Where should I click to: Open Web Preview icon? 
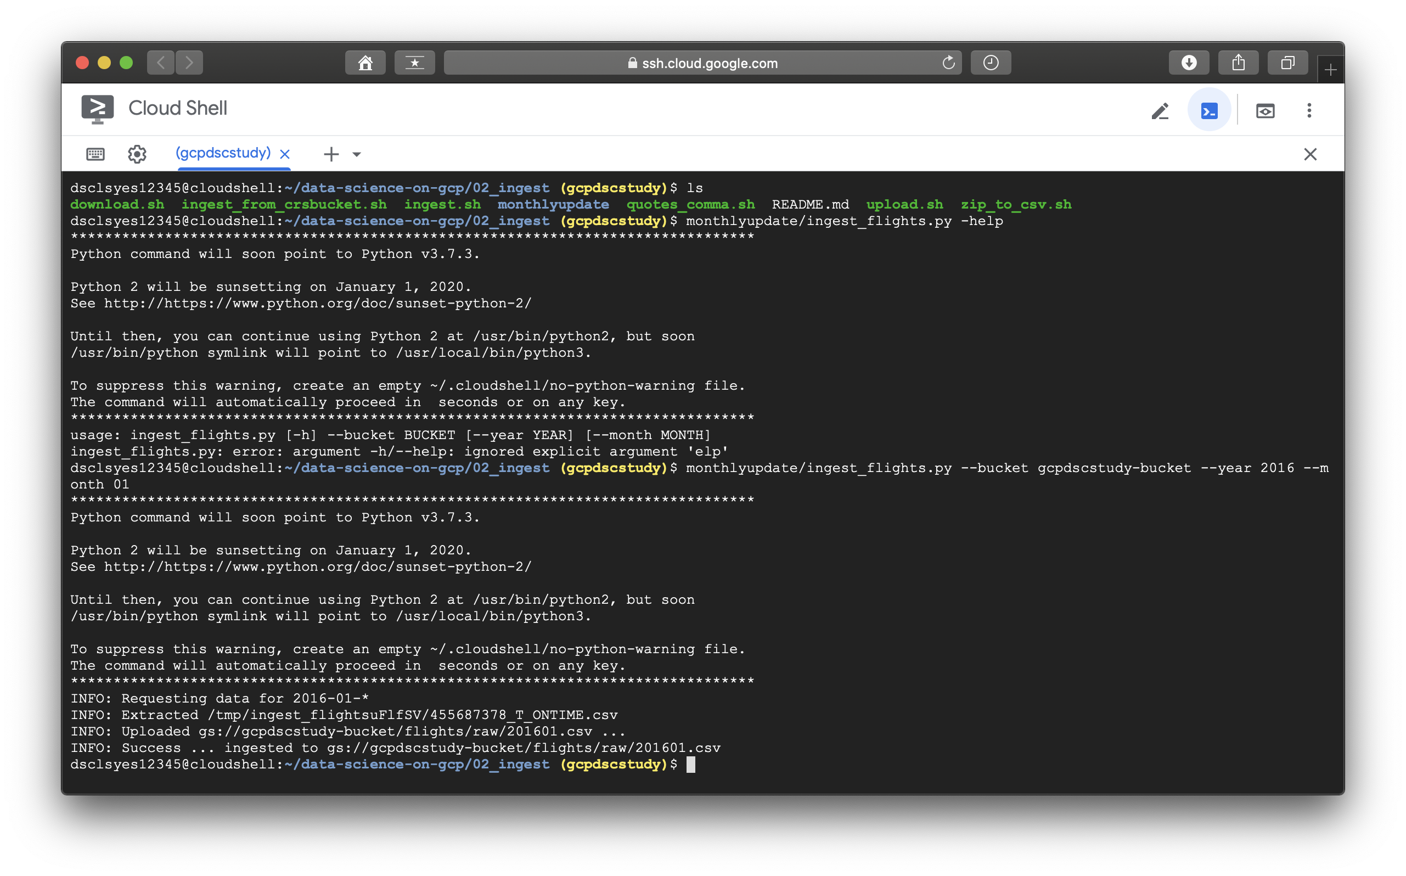point(1265,111)
